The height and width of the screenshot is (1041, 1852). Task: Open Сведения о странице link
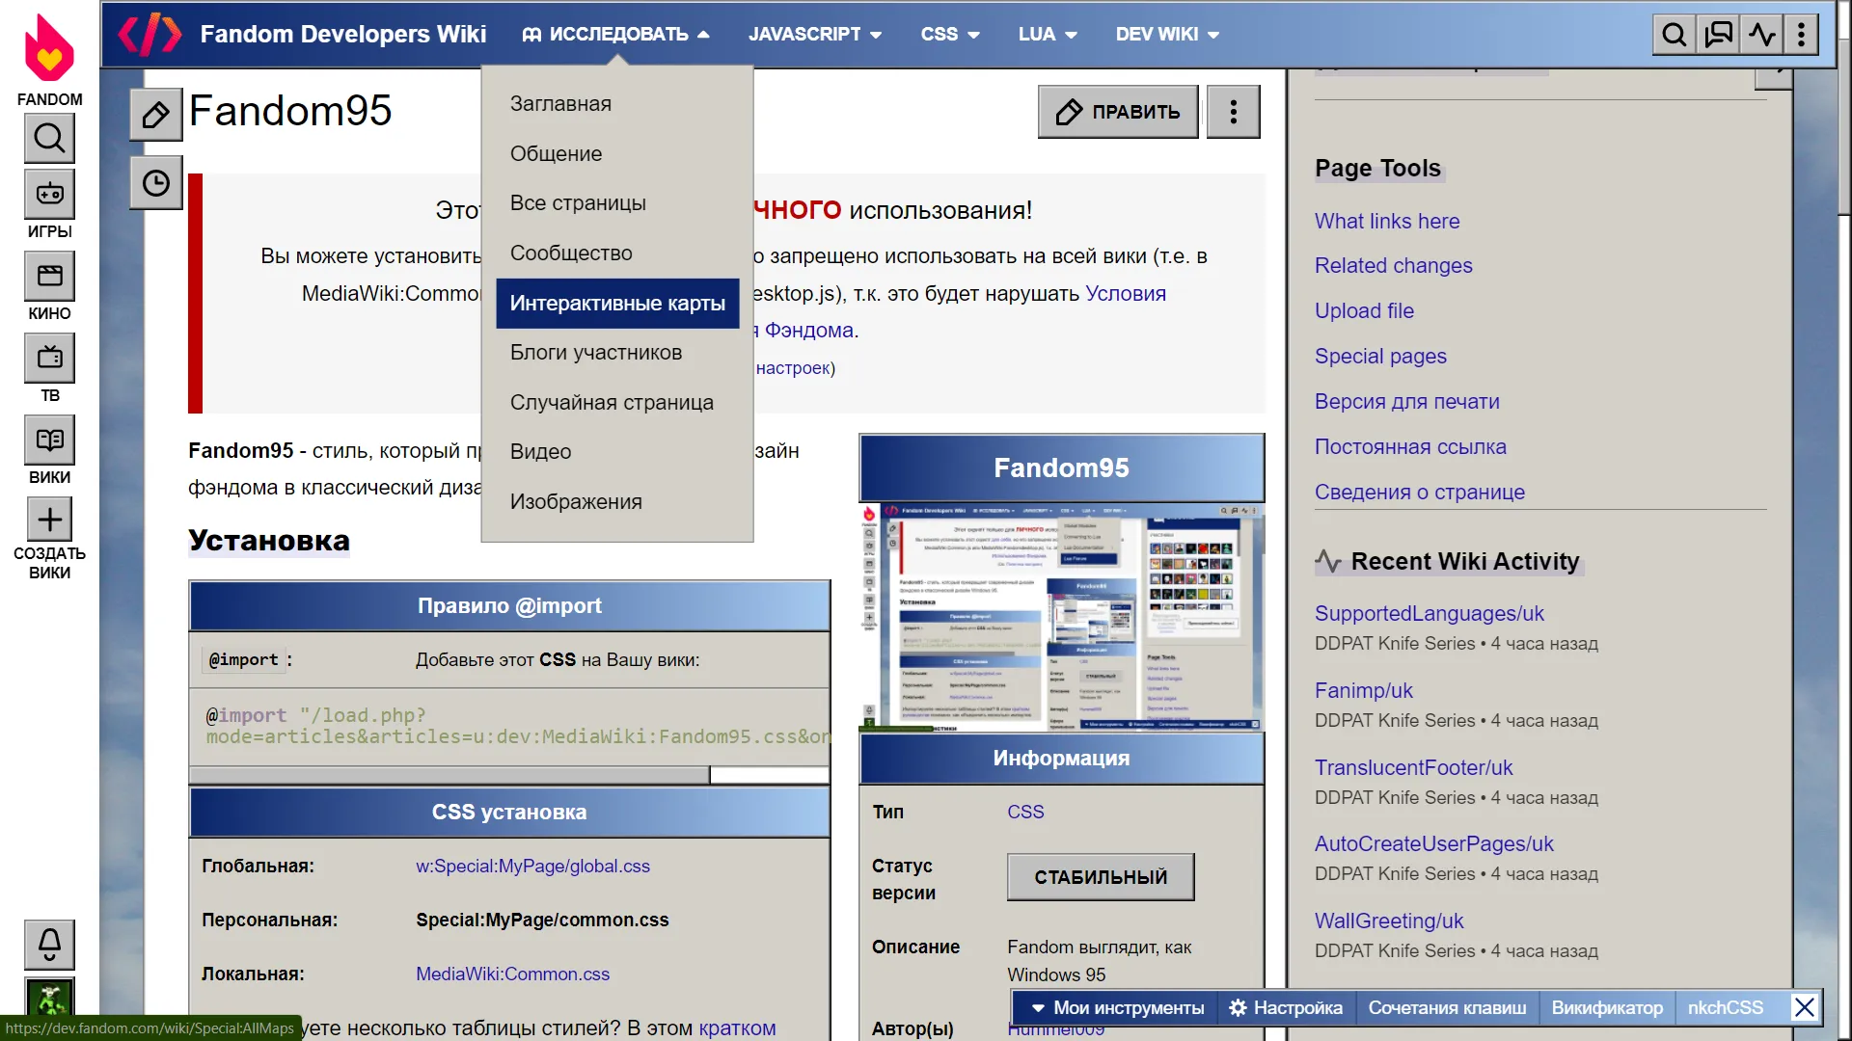[1419, 492]
